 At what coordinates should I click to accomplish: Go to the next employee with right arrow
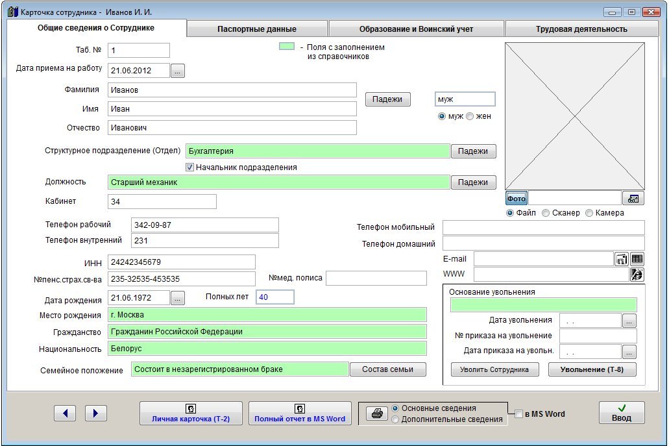pos(96,413)
